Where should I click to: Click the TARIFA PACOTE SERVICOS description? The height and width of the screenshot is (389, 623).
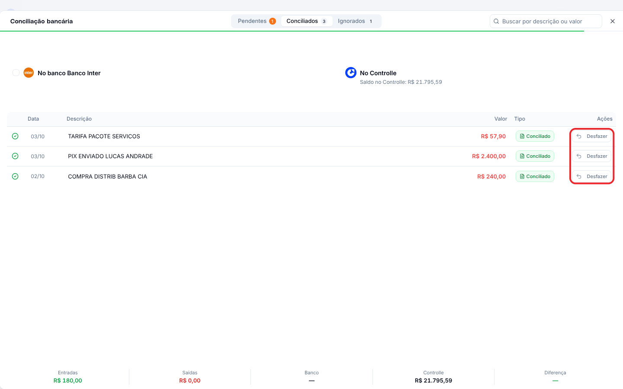point(104,136)
